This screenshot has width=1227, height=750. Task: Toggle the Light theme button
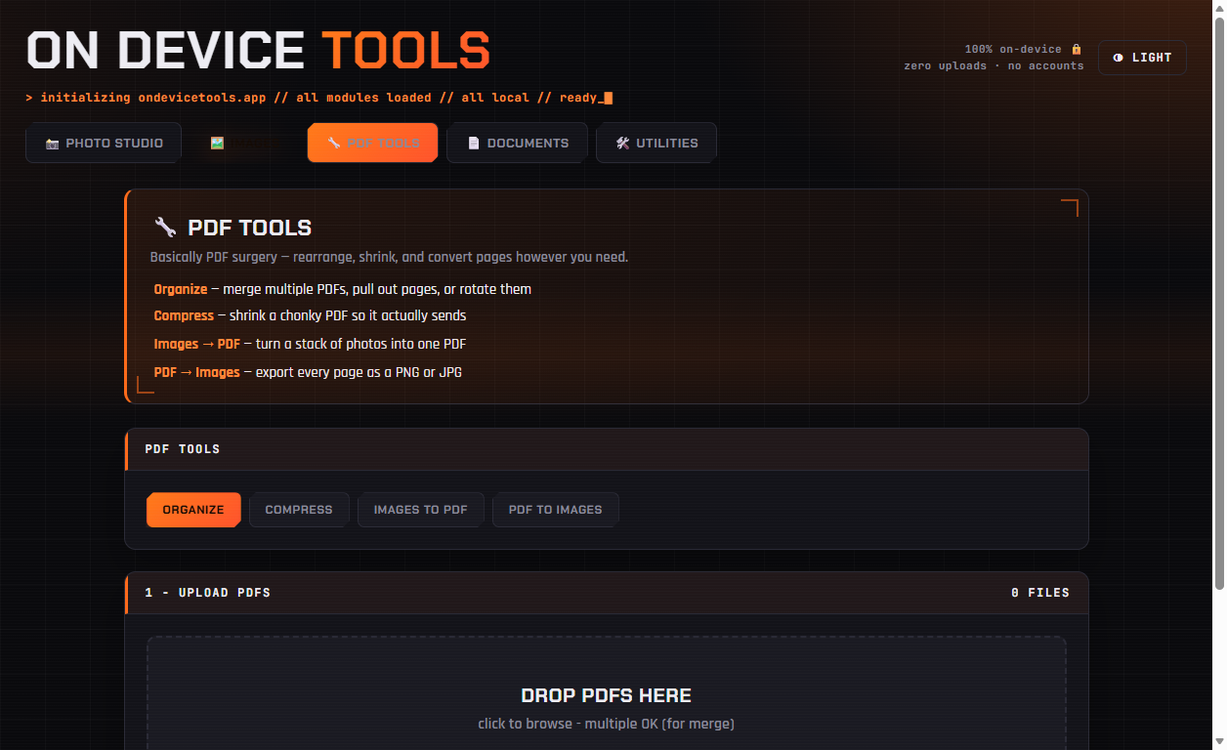(x=1142, y=58)
